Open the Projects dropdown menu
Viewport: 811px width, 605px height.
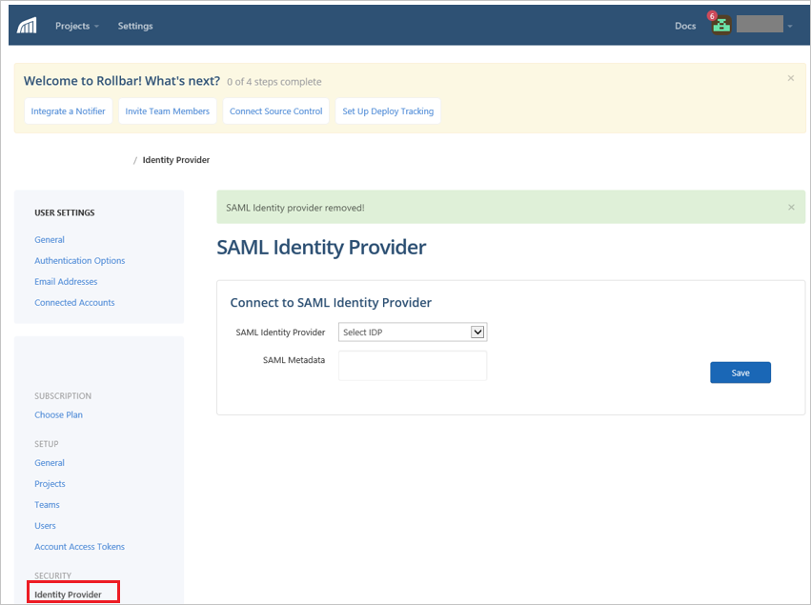pos(76,26)
